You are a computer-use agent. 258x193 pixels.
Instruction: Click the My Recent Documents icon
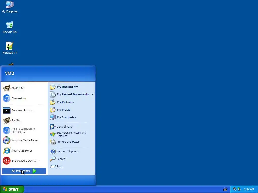point(53,94)
